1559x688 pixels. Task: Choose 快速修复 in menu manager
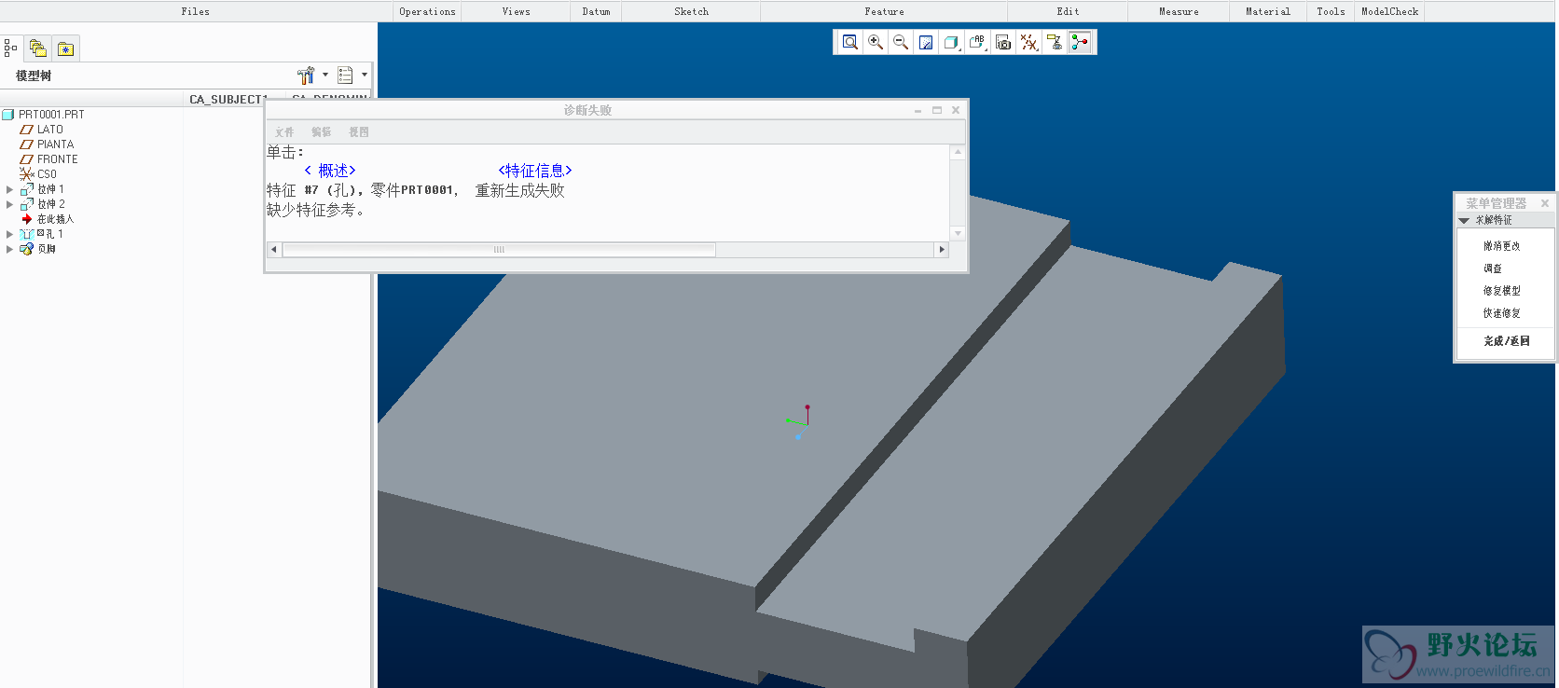coord(1502,313)
